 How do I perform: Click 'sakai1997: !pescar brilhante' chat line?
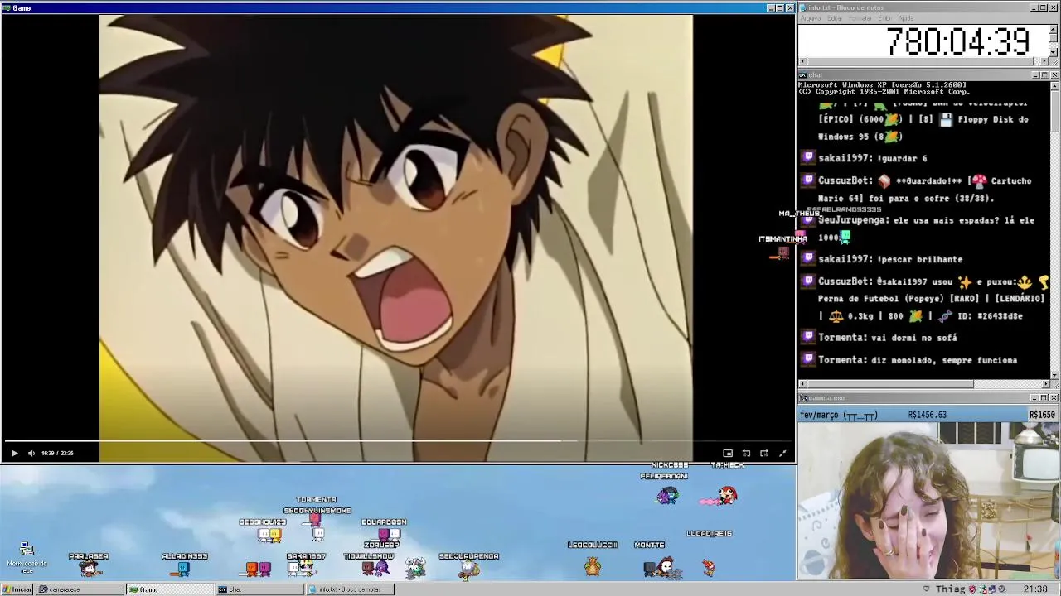click(890, 259)
